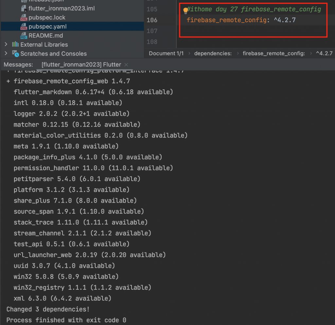
Task: Click line number 106 in the gutter
Action: pos(152,20)
